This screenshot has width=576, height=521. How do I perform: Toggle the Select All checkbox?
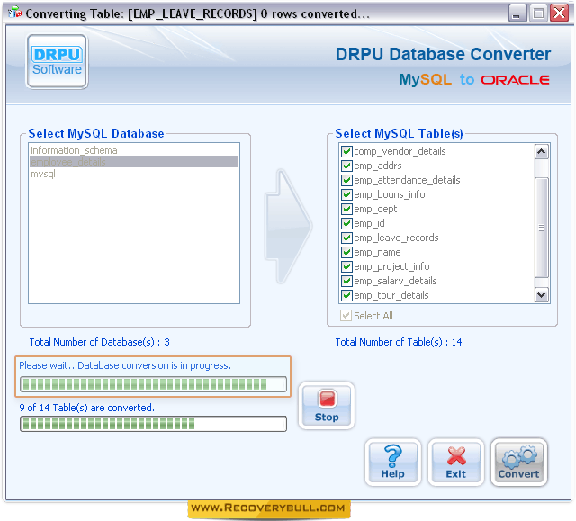[346, 316]
